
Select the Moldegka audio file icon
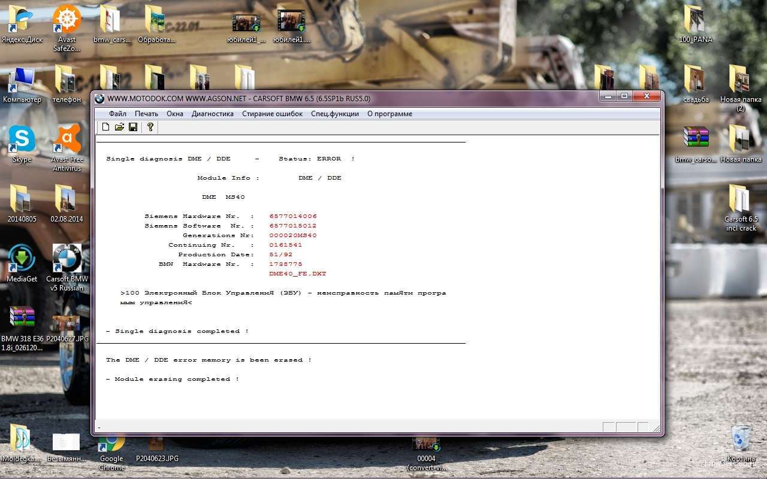point(22,444)
